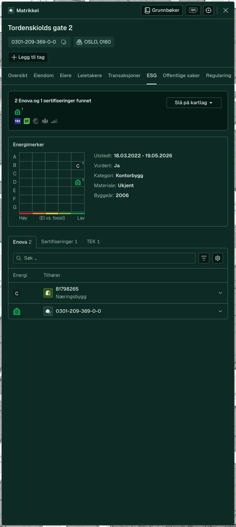The image size is (236, 527).
Task: Click the Energimerker heading
Action: [x=29, y=145]
